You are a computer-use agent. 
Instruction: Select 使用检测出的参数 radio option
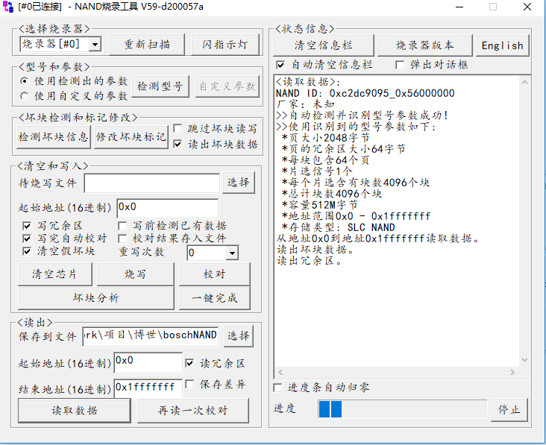point(25,81)
